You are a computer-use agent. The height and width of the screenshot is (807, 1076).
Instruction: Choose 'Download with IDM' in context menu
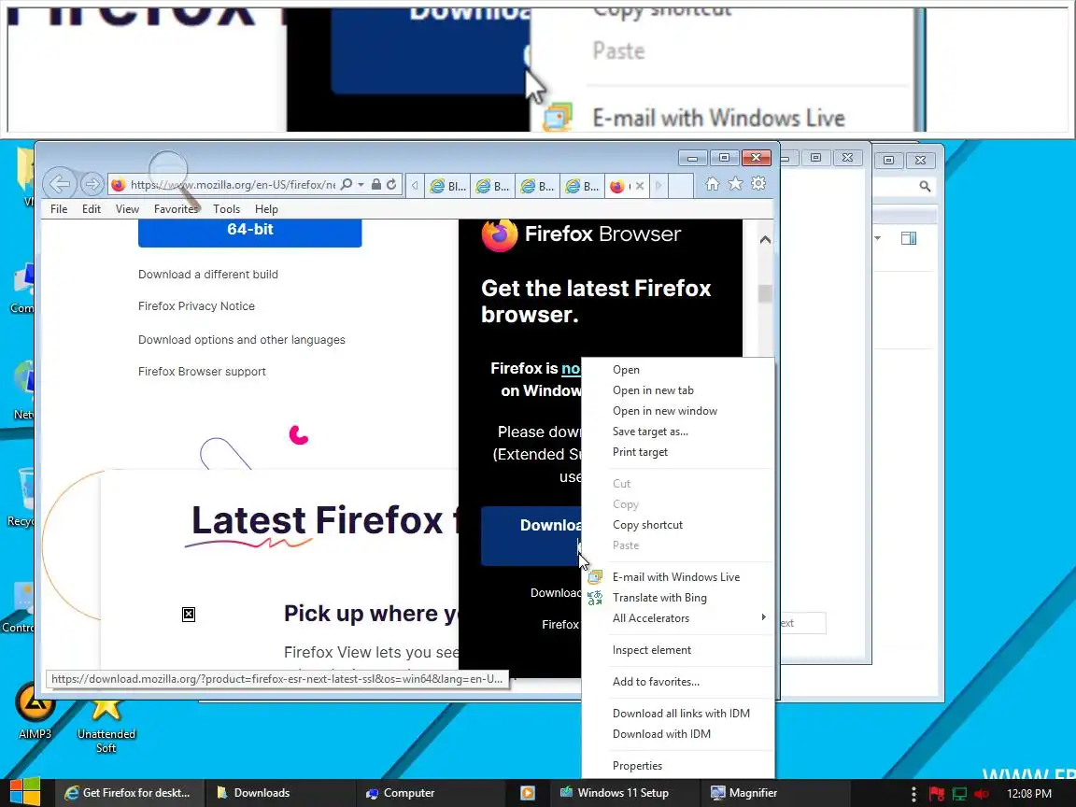678,734
